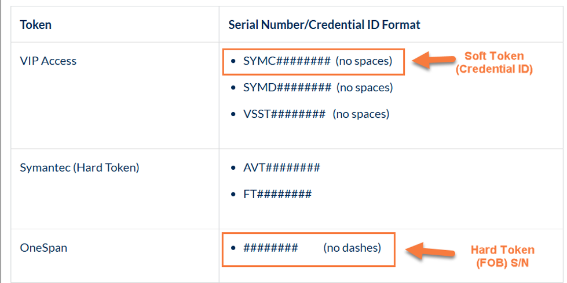Click "Serial Number/Credential ID Format" column header
567x283 pixels.
pyautogui.click(x=324, y=25)
